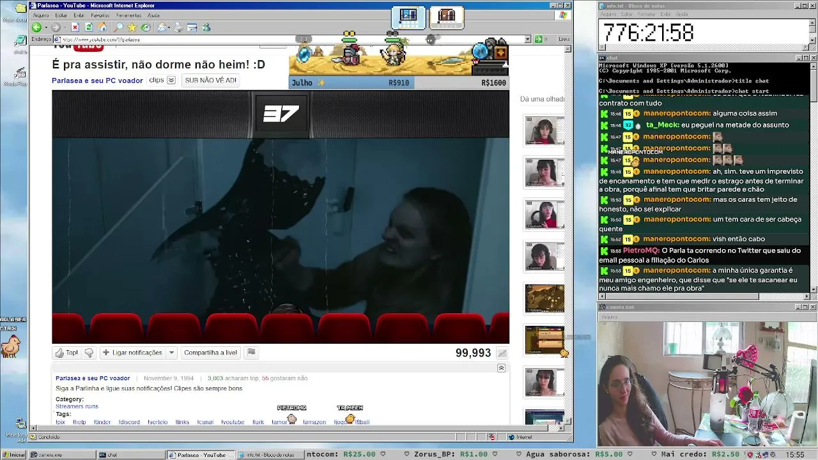Open the History icon in IE toolbar
This screenshot has height=460, width=818.
(146, 27)
